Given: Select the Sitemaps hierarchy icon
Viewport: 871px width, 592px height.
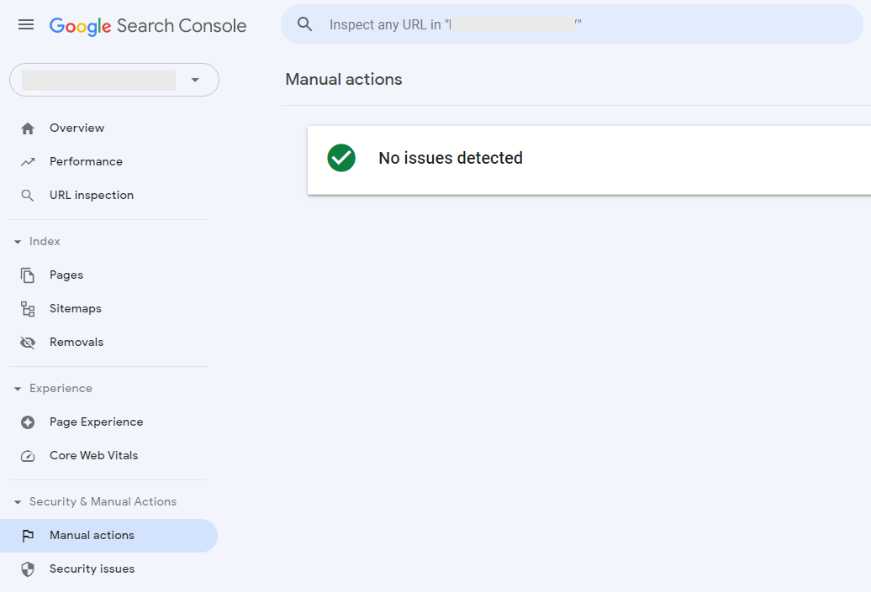Looking at the screenshot, I should [x=28, y=308].
